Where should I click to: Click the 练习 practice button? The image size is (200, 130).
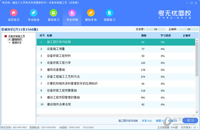[190, 120]
